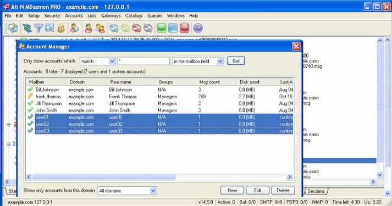Open the padlock security toolbar icon
Viewport: 392px width, 206px height.
61,28
